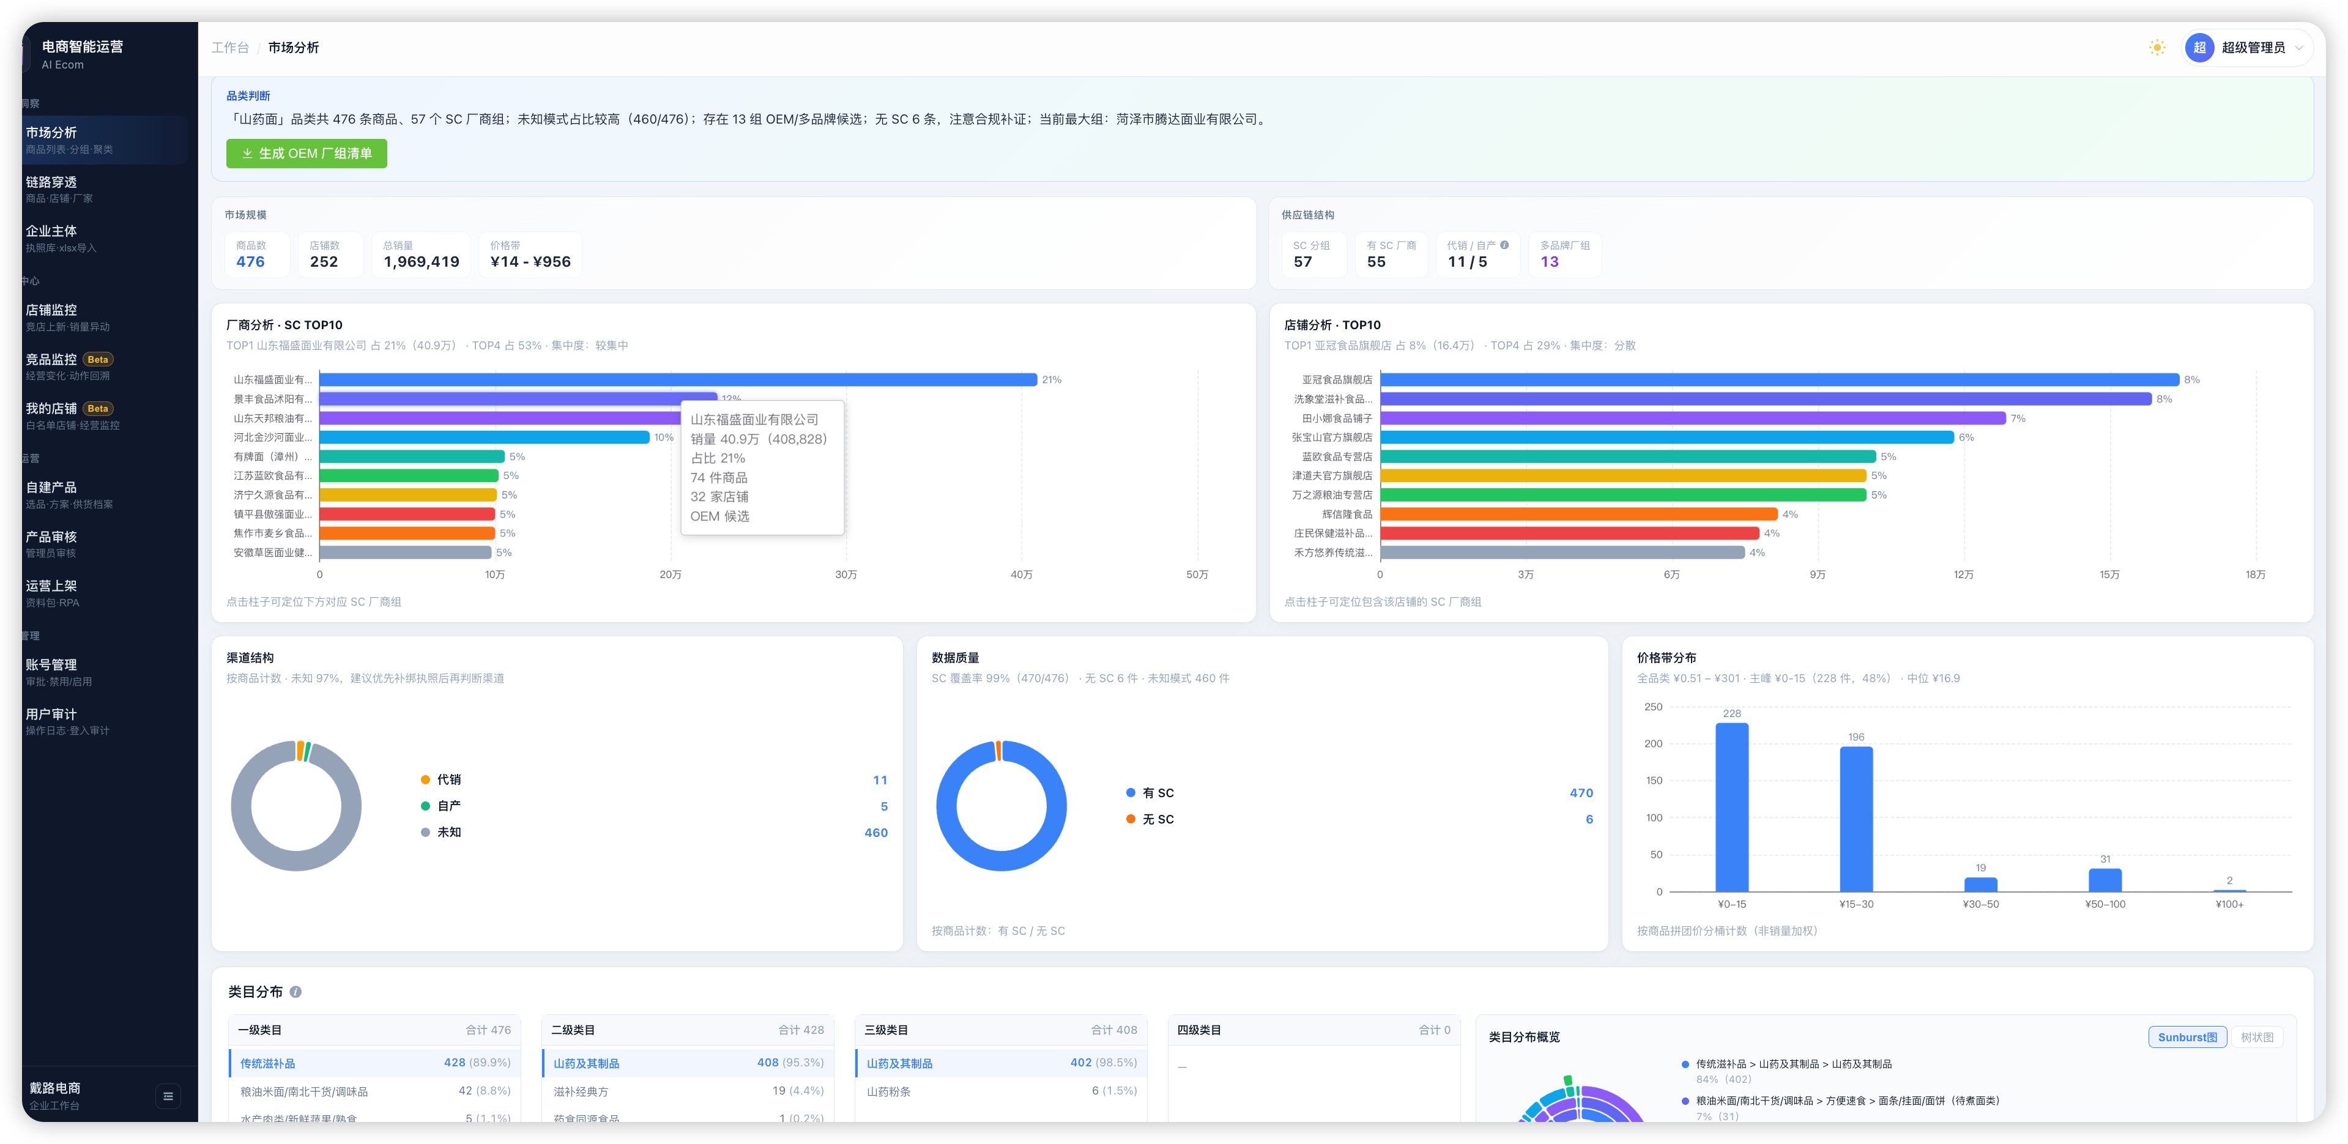This screenshot has width=2348, height=1144.
Task: Open 用户审计 in sidebar
Action: click(x=105, y=721)
